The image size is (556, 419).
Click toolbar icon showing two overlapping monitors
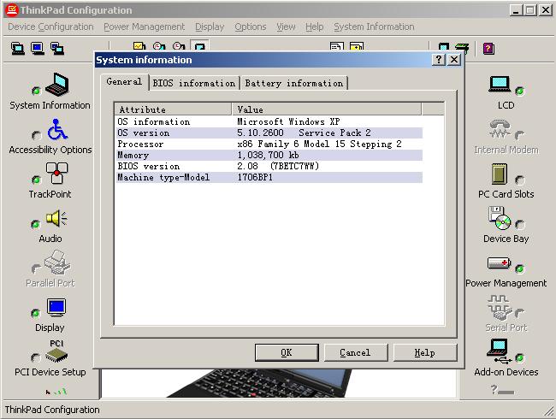57,48
